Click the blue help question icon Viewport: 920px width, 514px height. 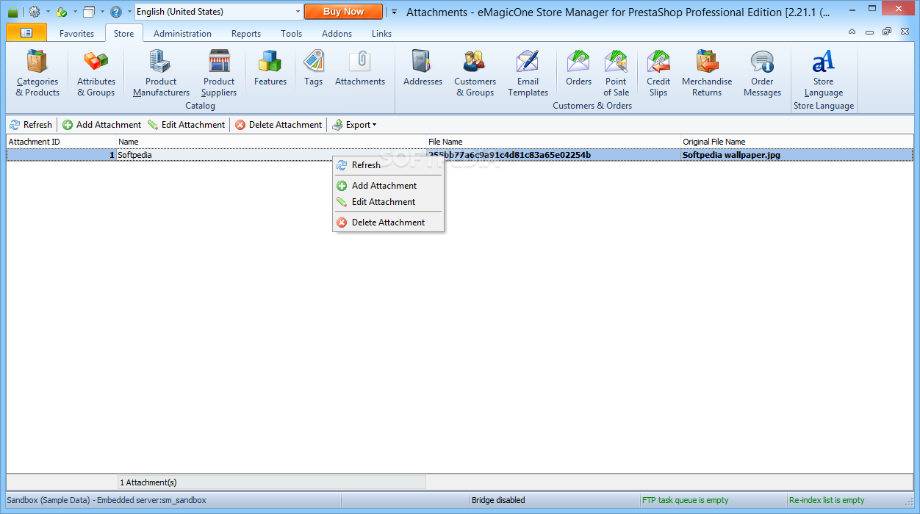(116, 12)
